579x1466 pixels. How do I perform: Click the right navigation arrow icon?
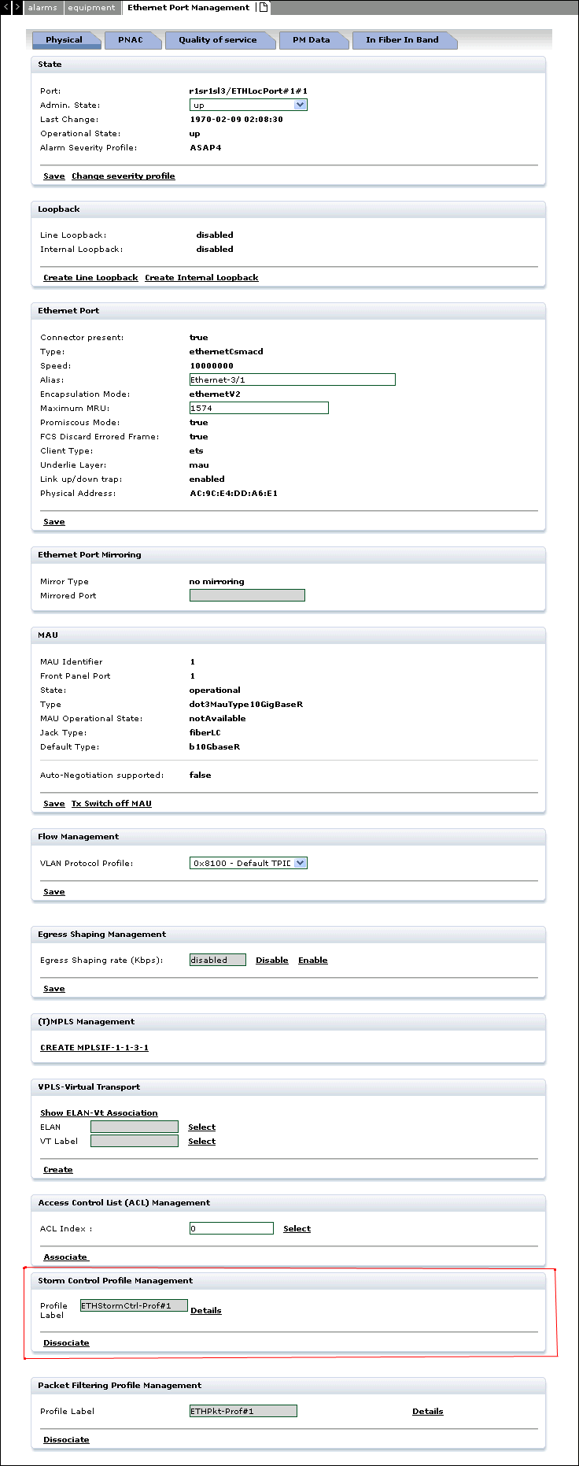[17, 7]
